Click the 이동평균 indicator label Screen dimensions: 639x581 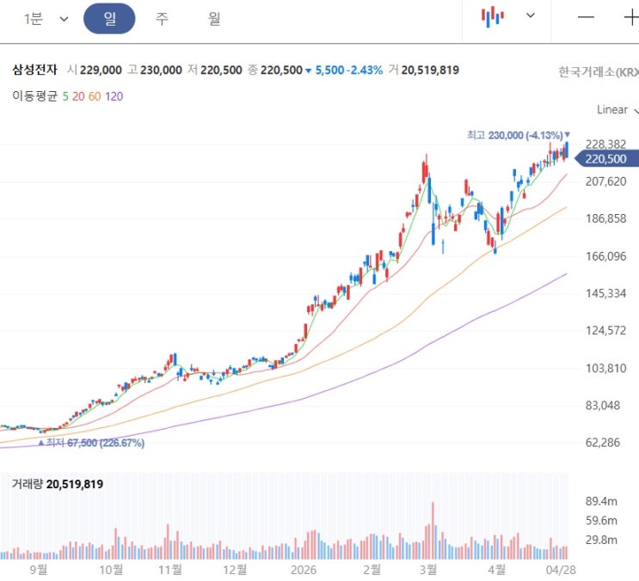(35, 96)
